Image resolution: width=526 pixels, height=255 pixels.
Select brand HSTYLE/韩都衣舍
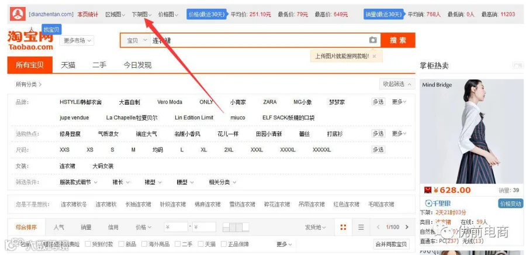click(x=81, y=102)
